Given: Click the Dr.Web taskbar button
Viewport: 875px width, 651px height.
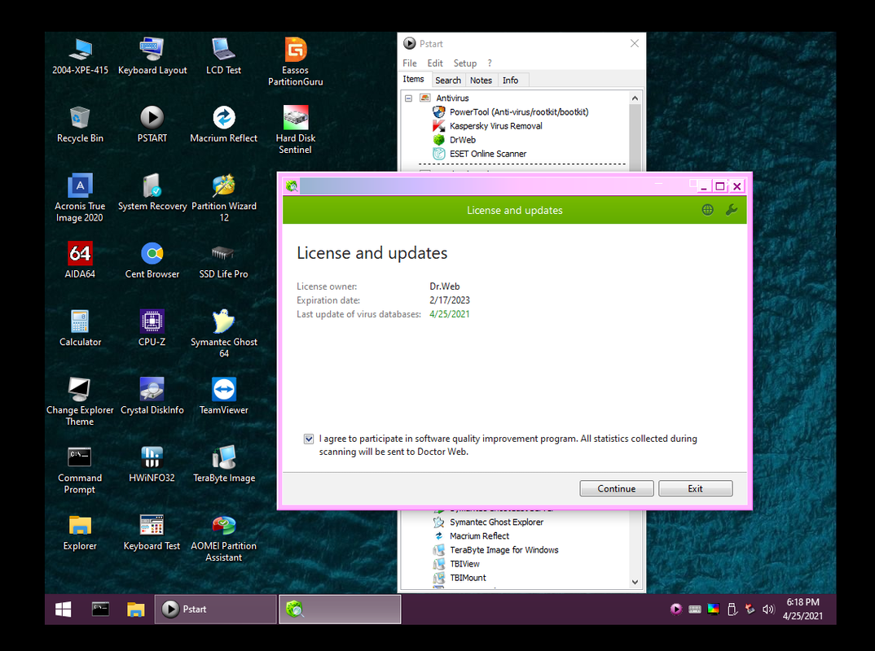Looking at the screenshot, I should coord(340,609).
